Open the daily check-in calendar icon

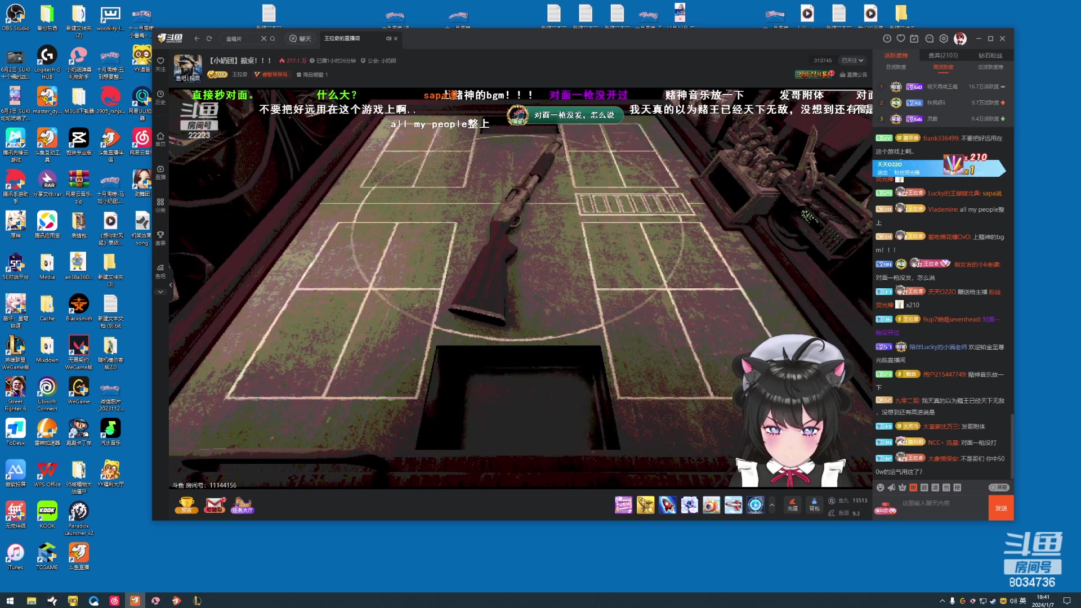pos(914,39)
